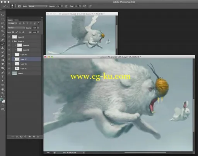Select the Pen tool
Viewport: 198px width, 156px height.
(x=2, y=73)
